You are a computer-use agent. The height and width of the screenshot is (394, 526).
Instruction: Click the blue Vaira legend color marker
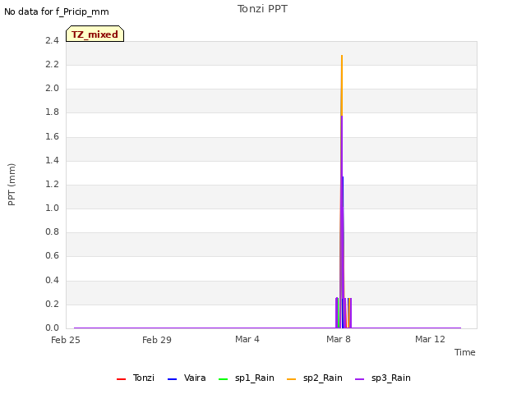(x=172, y=379)
